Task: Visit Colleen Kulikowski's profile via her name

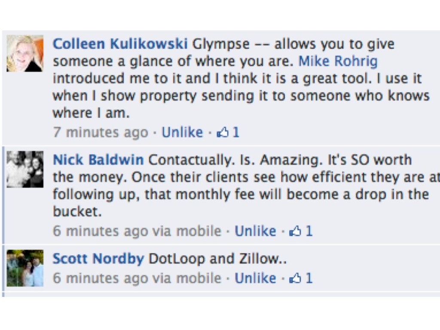Action: [x=120, y=44]
